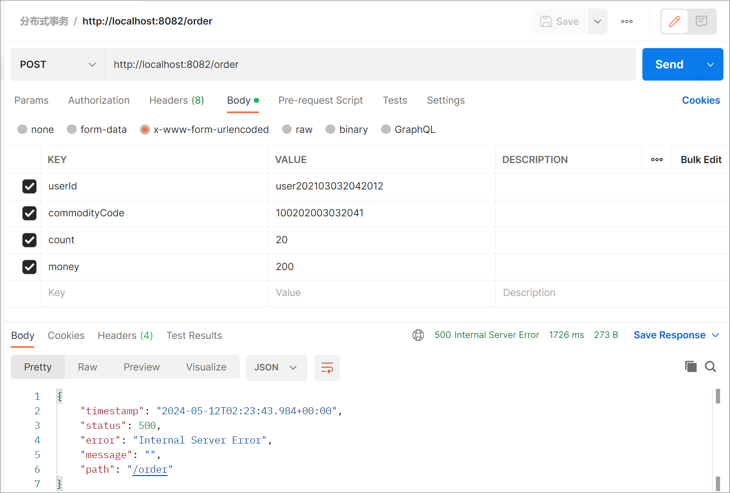730x493 pixels.
Task: Select the edit pencil icon
Action: click(x=674, y=22)
